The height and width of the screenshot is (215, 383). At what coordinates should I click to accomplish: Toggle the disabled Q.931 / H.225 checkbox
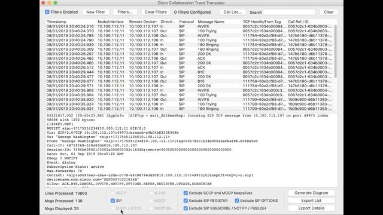click(113, 208)
